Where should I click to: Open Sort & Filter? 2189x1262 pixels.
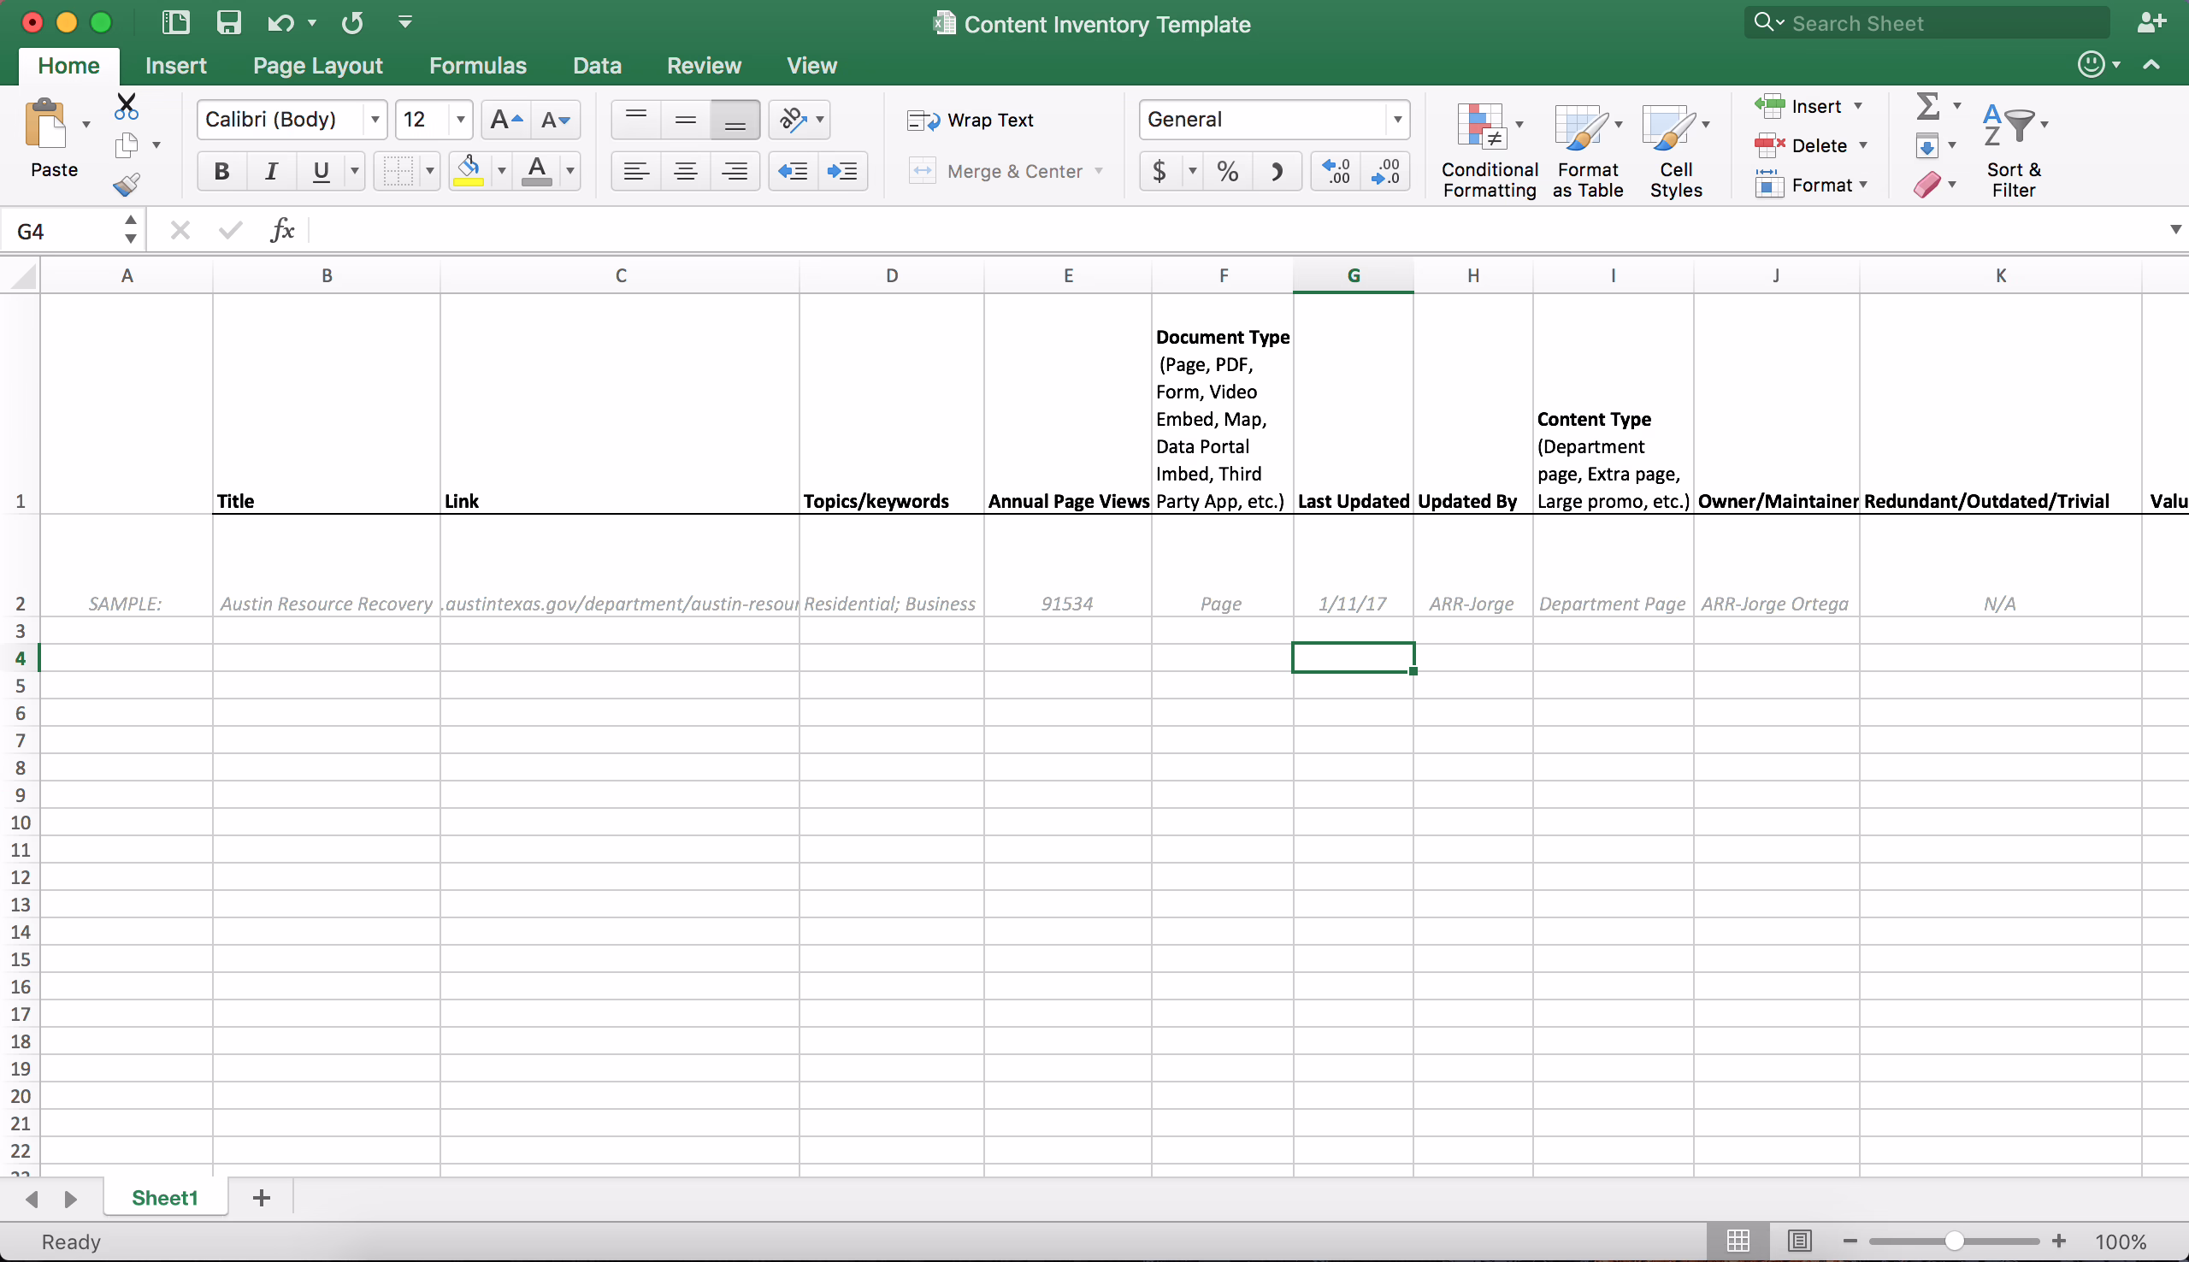coord(2013,150)
